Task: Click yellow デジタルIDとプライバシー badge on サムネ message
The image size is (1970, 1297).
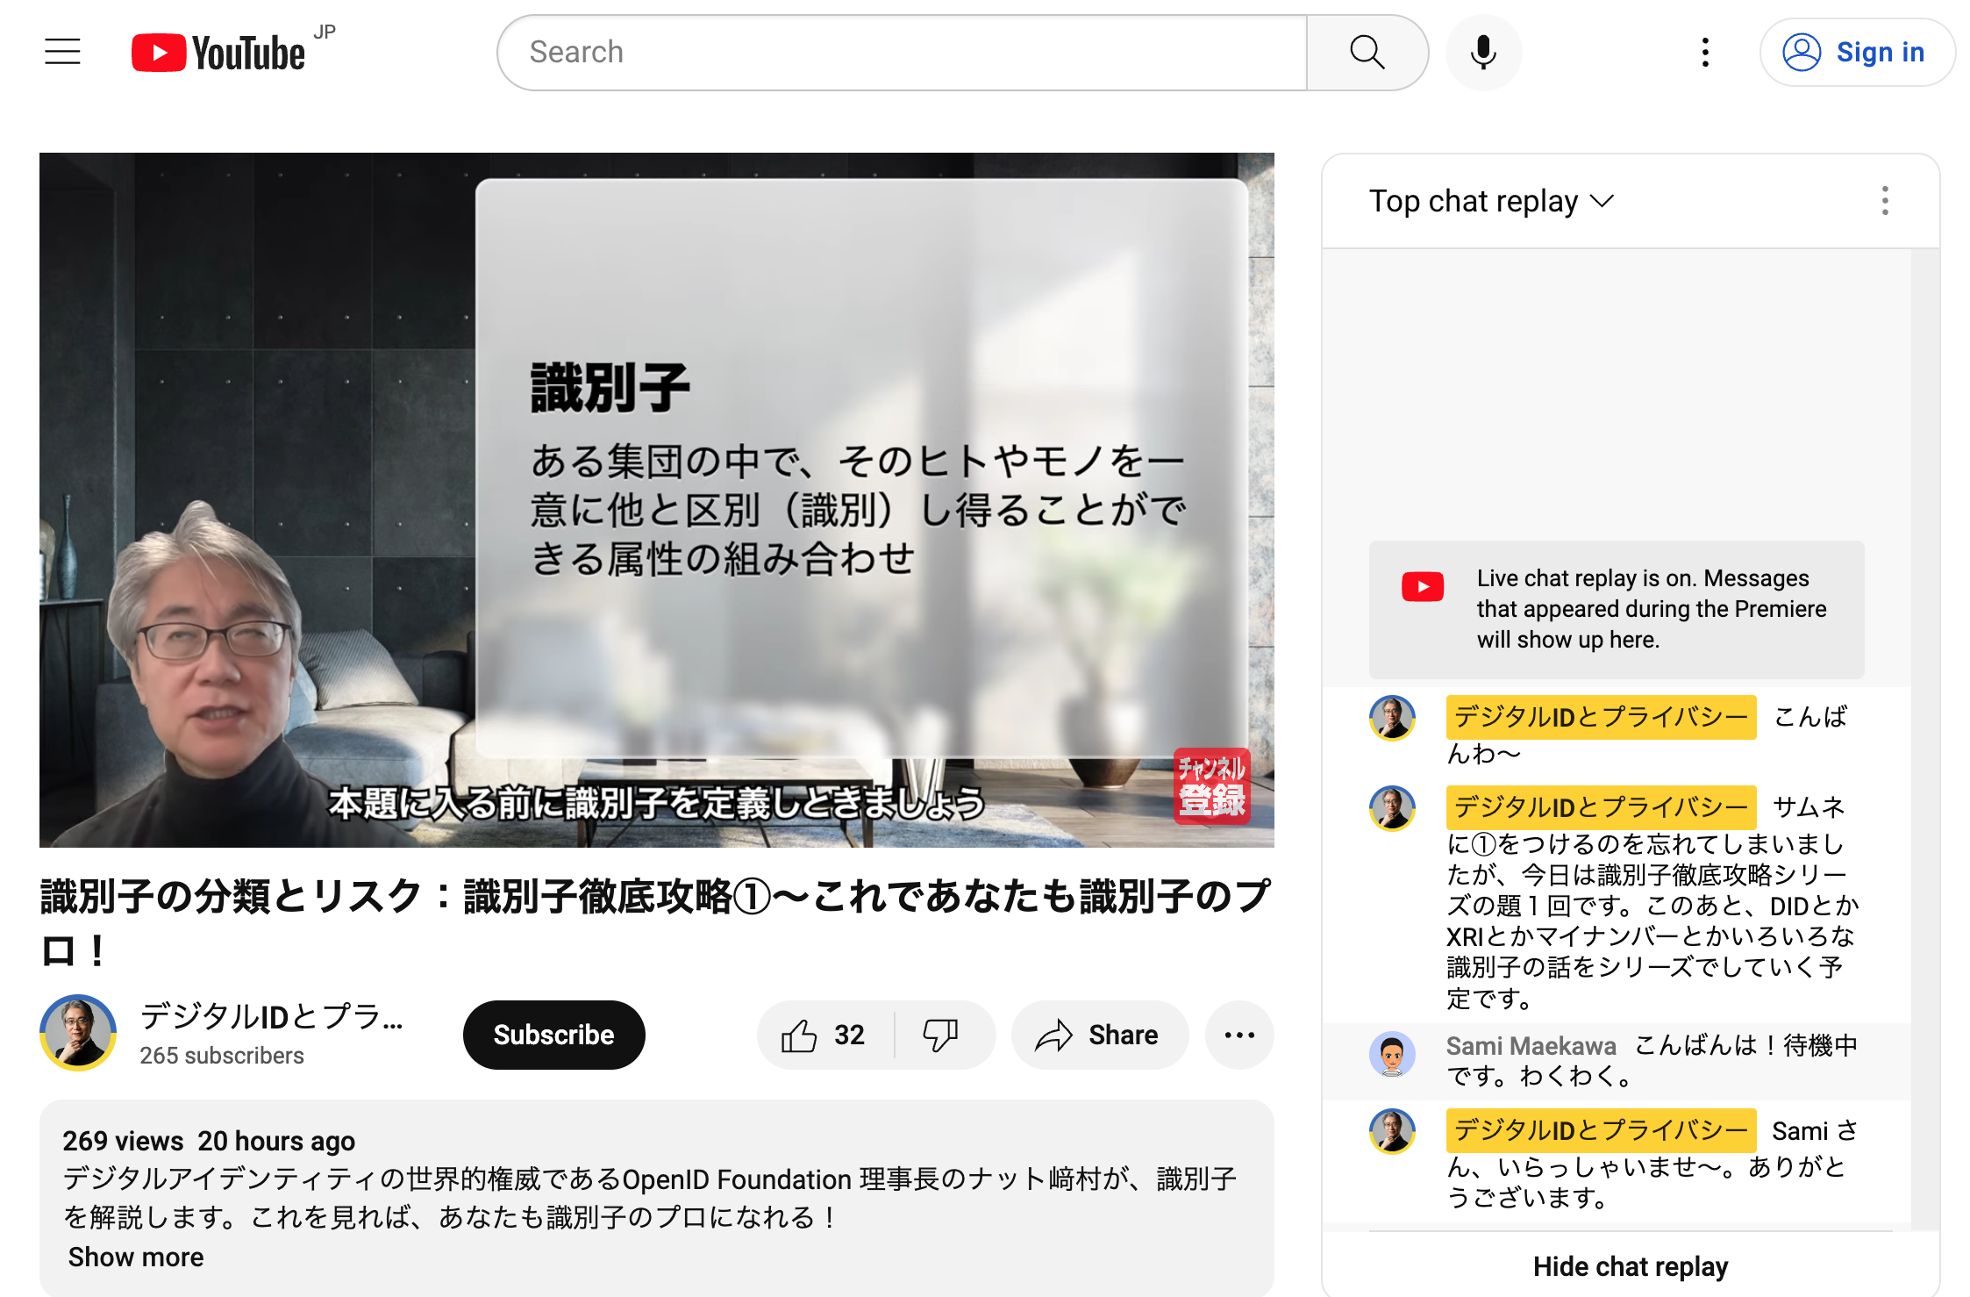Action: (1601, 807)
